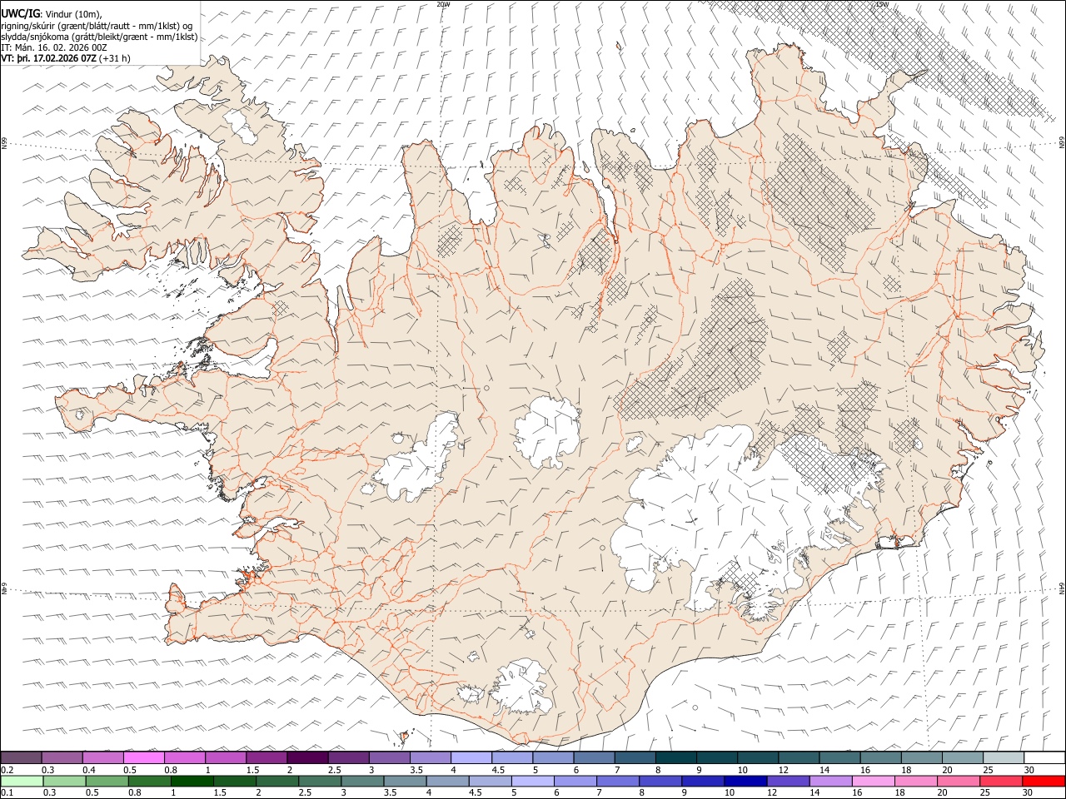Select the slate blue swatch labeled 6 in purple-teal scale
Viewport: 1066px width, 799px height.
(x=595, y=757)
